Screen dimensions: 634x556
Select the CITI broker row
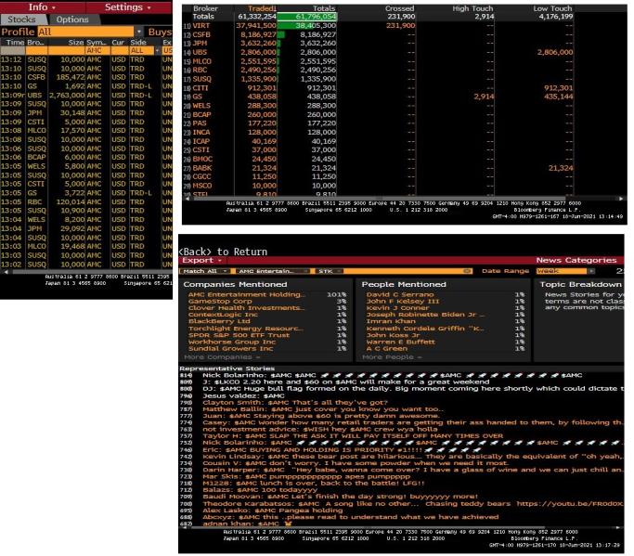(x=378, y=88)
